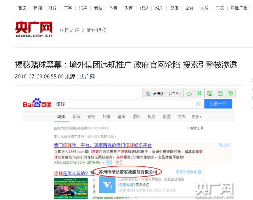This screenshot has height=200, width=253.
Task: Switch to the 音乐 tab
Action: coord(122,117)
